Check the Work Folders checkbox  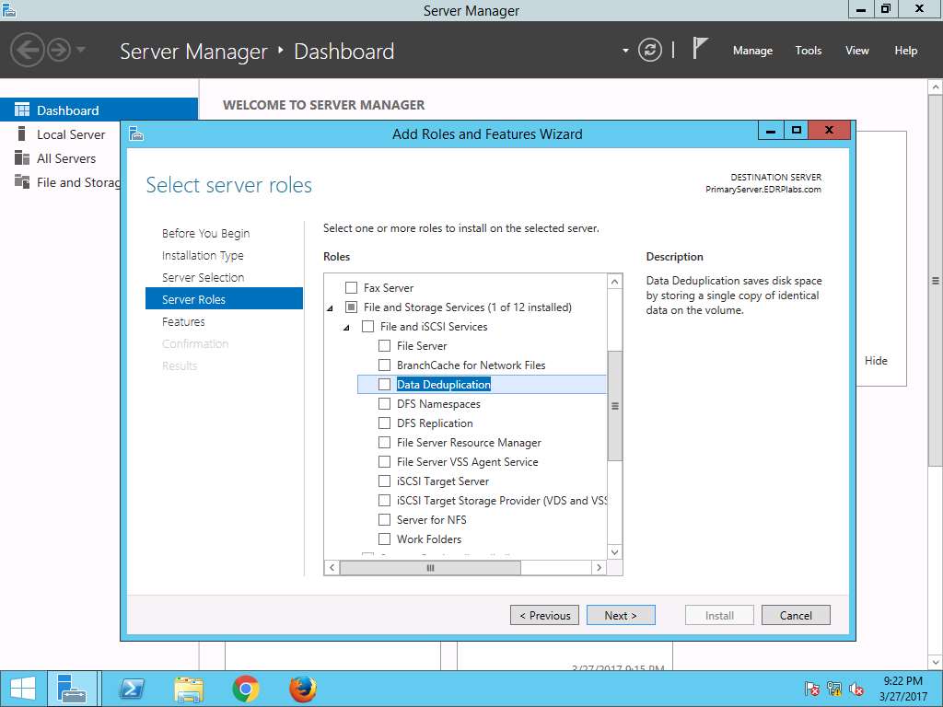pos(384,539)
